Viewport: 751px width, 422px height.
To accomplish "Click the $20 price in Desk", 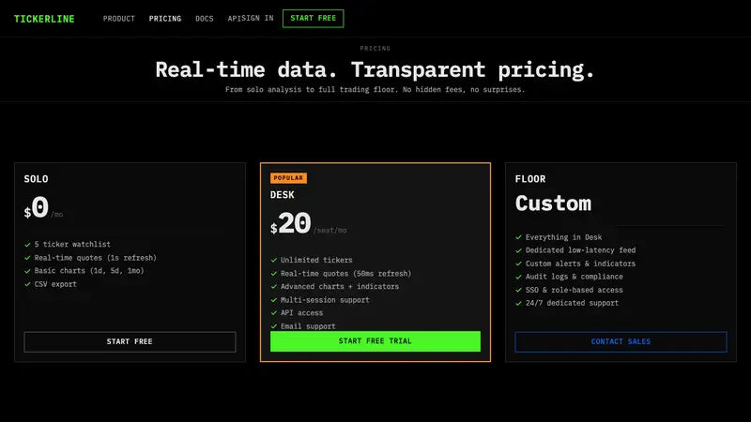I will [x=291, y=223].
